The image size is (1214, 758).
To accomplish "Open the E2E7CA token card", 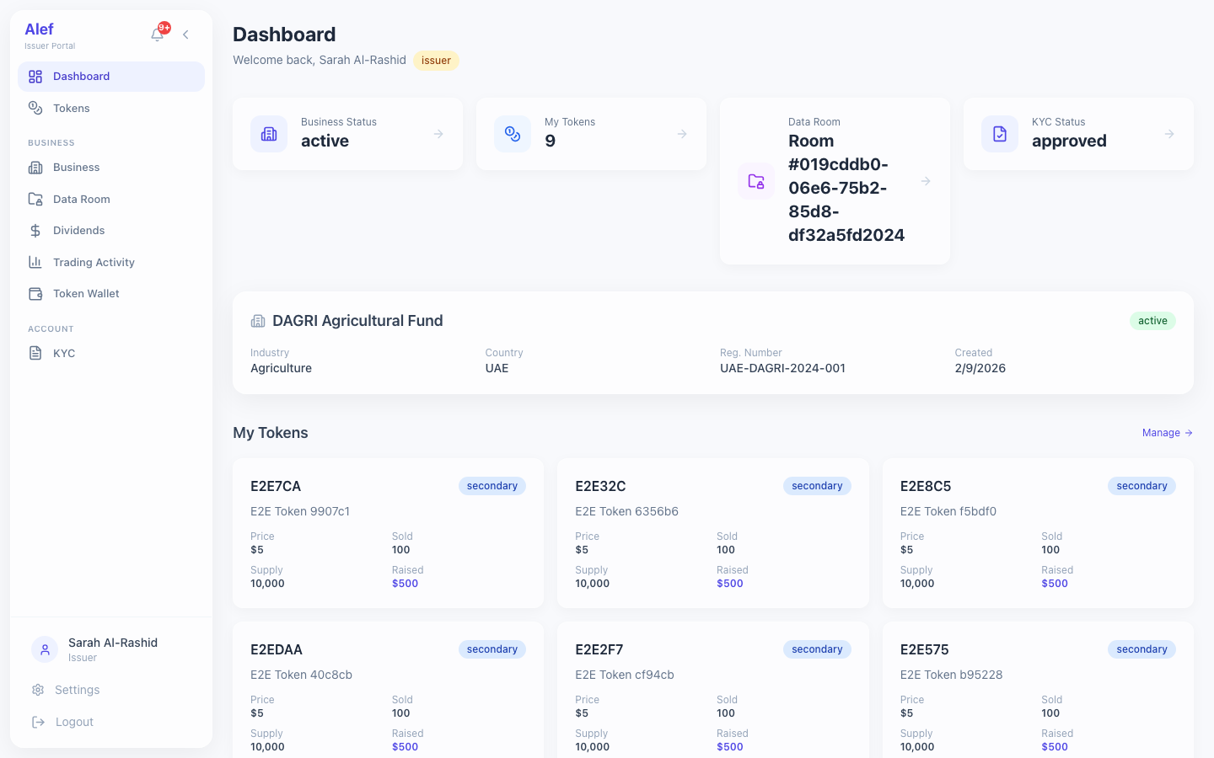I will point(388,532).
